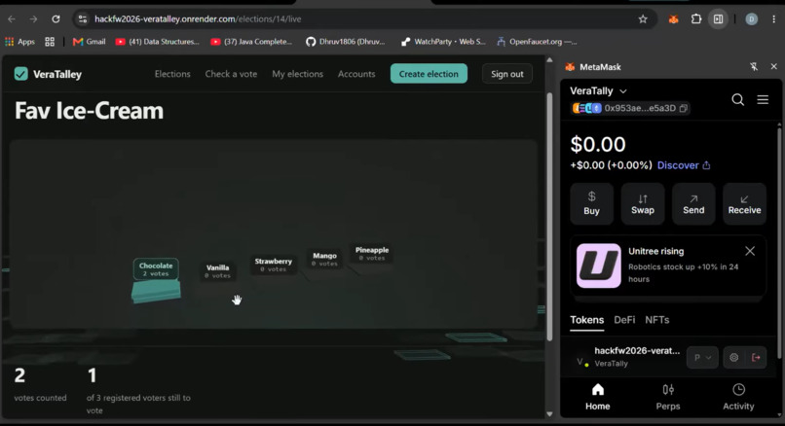The image size is (785, 426).
Task: Click the page scrollbar down arrow
Action: point(549,414)
